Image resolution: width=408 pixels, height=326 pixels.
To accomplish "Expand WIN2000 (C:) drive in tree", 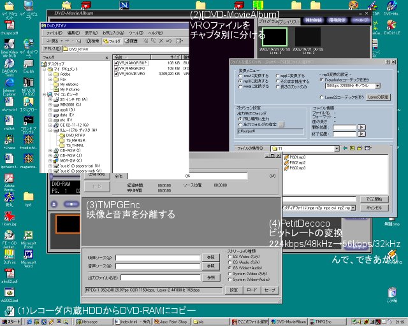I will pyautogui.click(x=50, y=105).
